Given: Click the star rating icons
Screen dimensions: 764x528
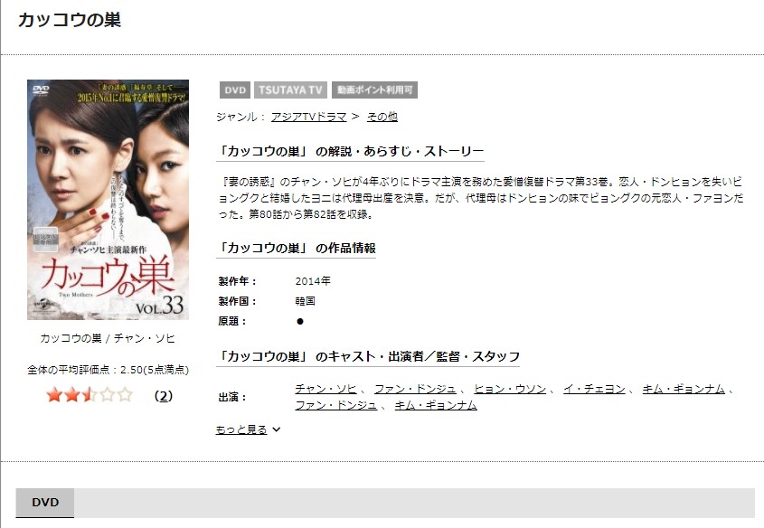Looking at the screenshot, I should click(x=90, y=394).
